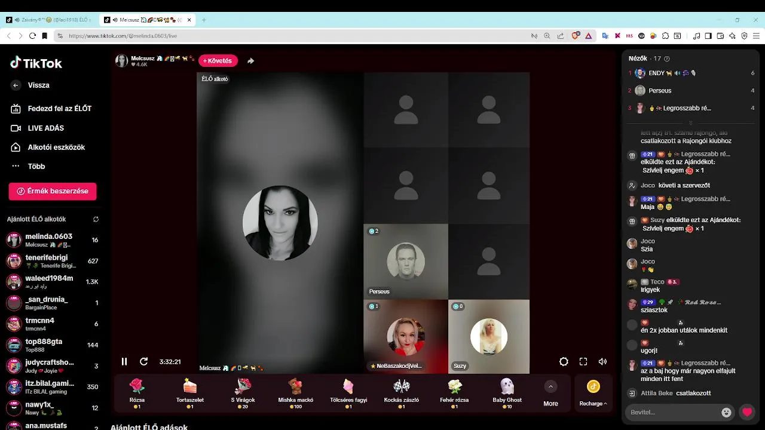765x430 pixels.
Task: Open the browser extensions puzzle icon
Action: click(x=665, y=36)
